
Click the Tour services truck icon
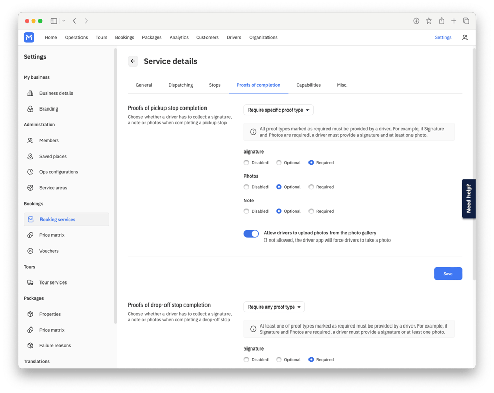click(30, 282)
